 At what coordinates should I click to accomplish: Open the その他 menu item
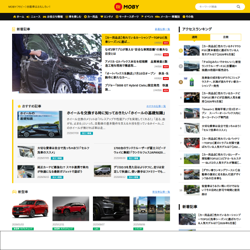point(188,17)
